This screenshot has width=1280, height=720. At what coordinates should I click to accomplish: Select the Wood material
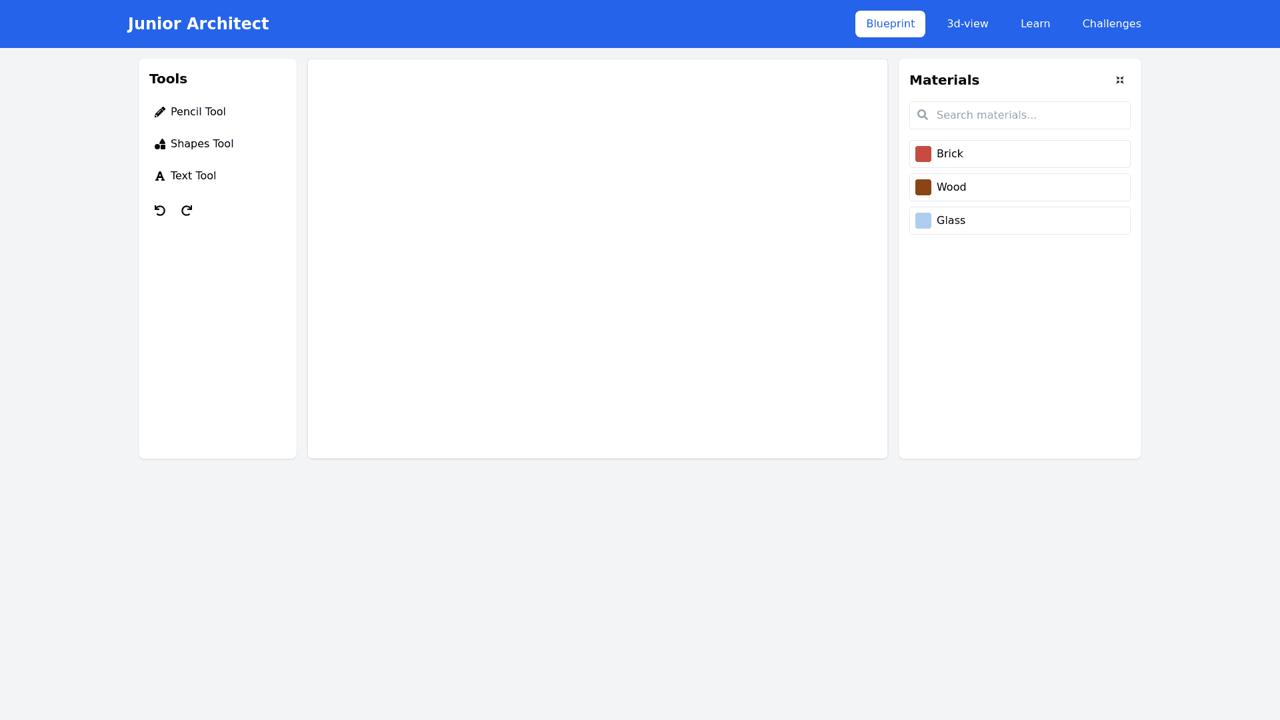click(1019, 187)
